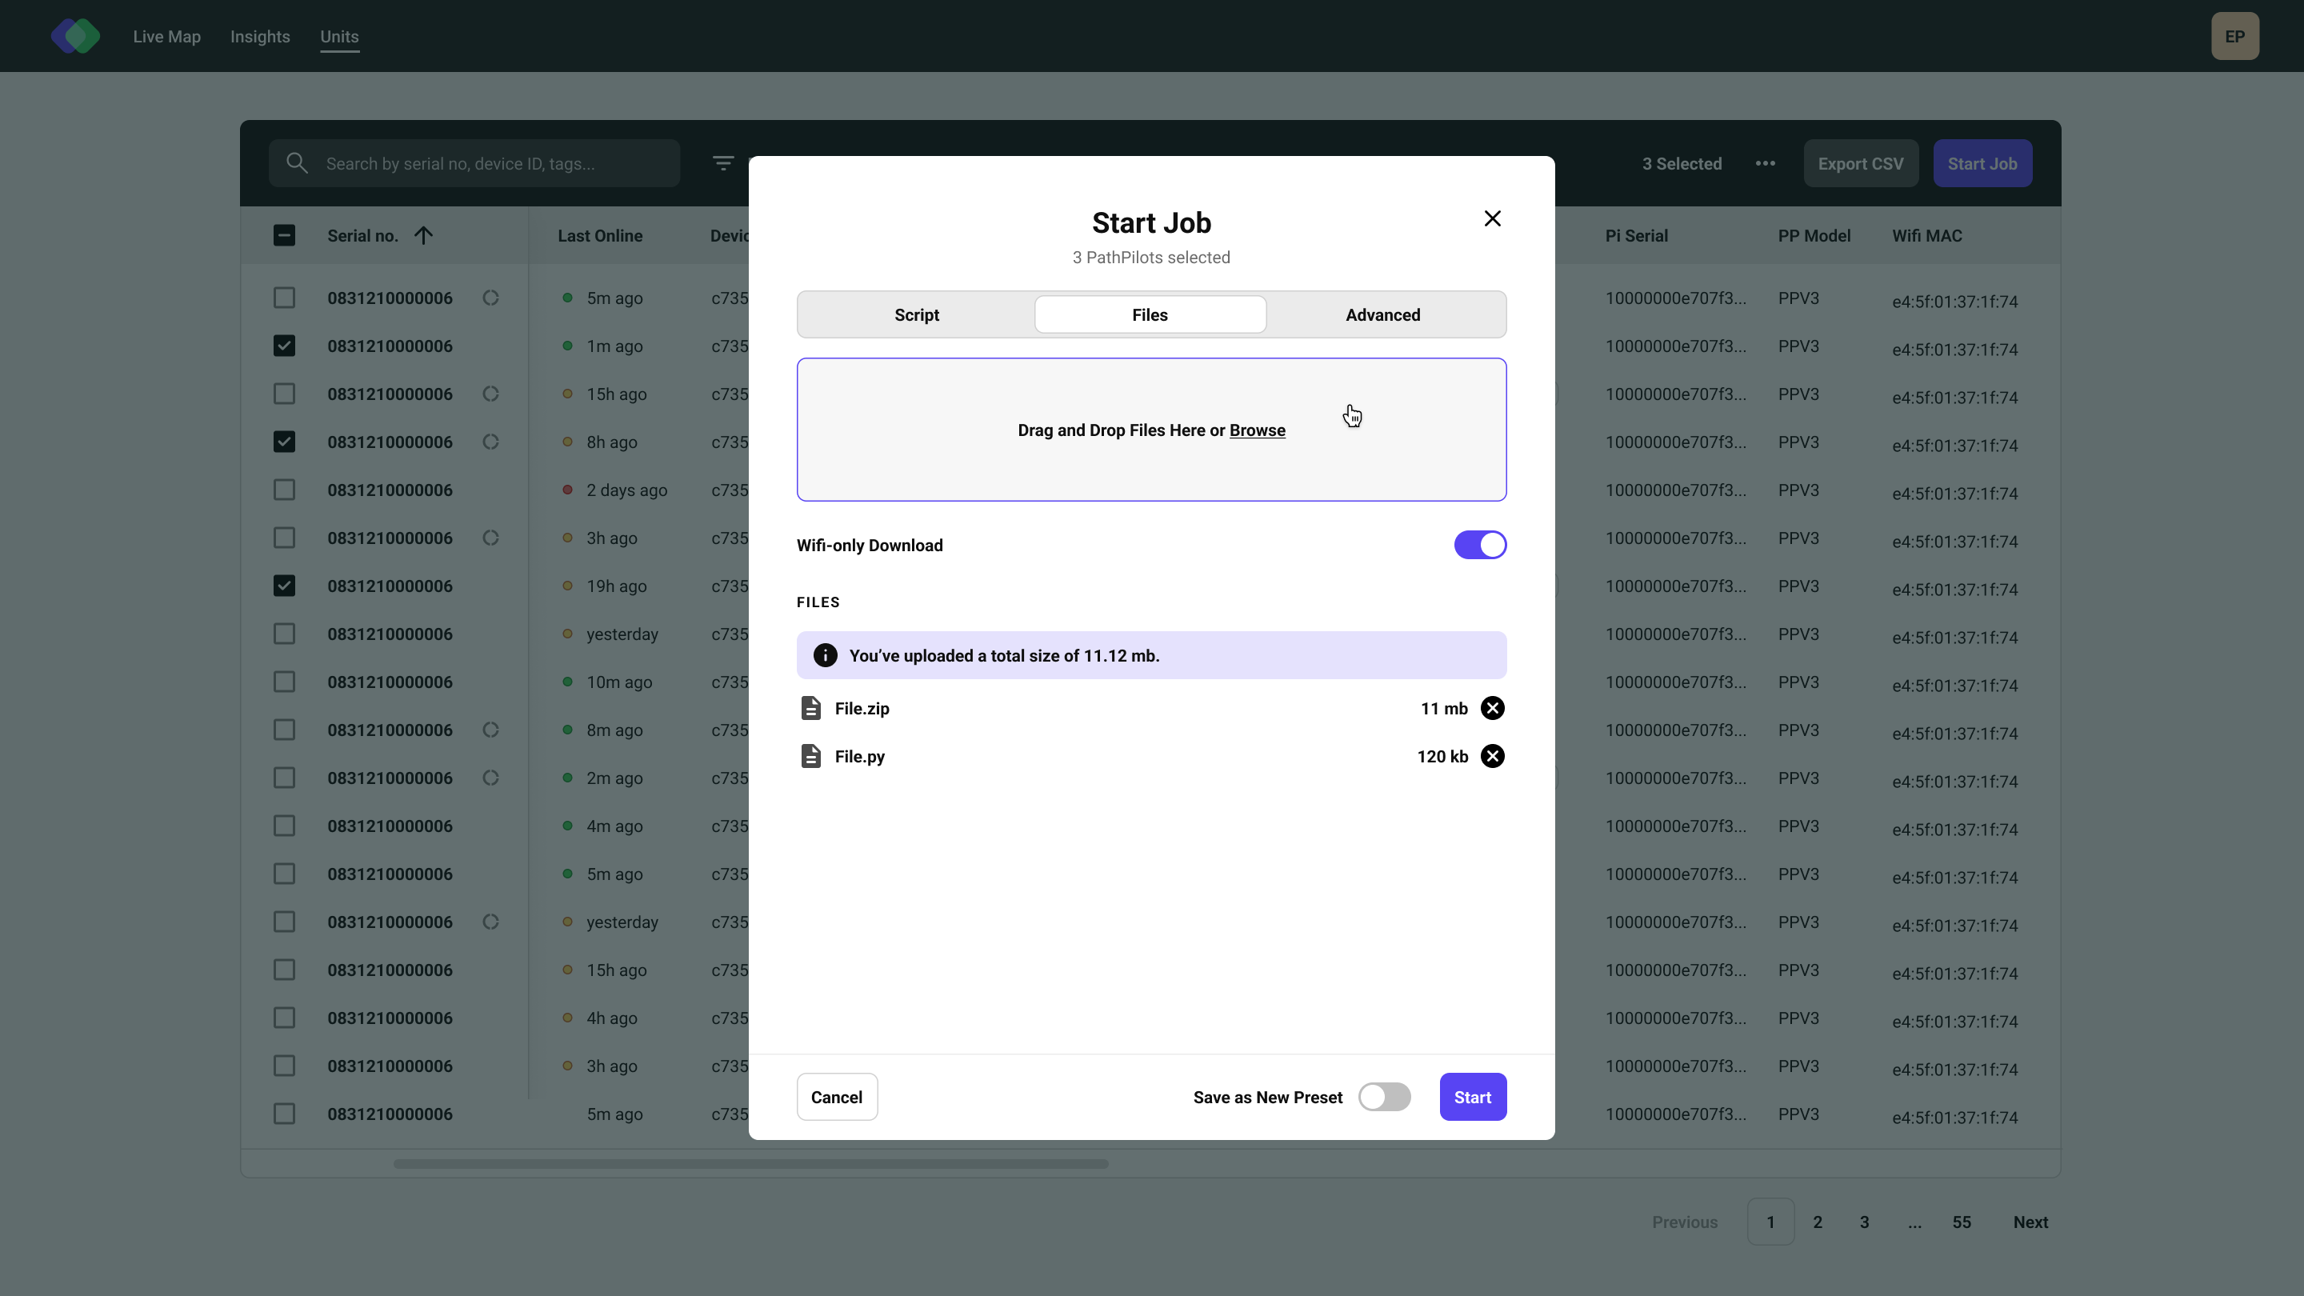The image size is (2304, 1296).
Task: Navigate to the Insights page
Action: [259, 37]
